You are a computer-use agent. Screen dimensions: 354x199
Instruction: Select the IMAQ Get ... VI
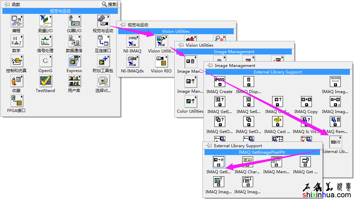coord(305,162)
